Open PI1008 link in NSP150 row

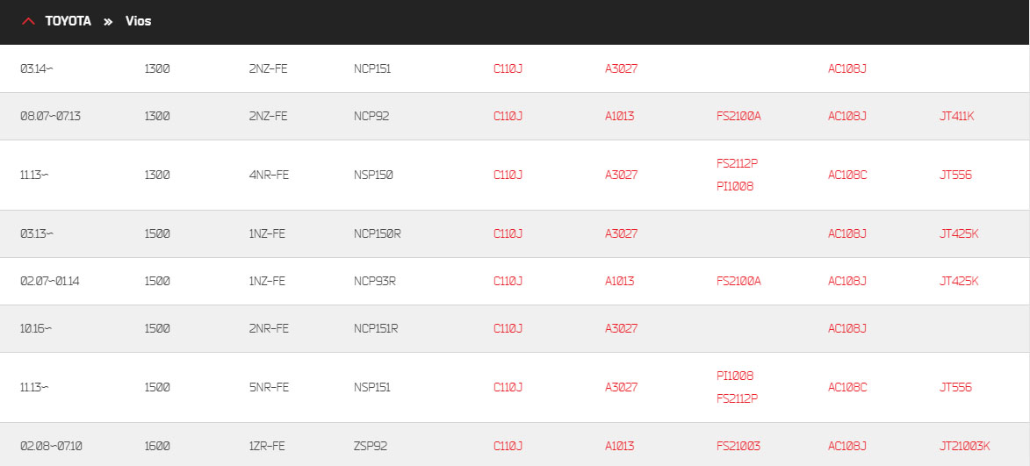[735, 186]
